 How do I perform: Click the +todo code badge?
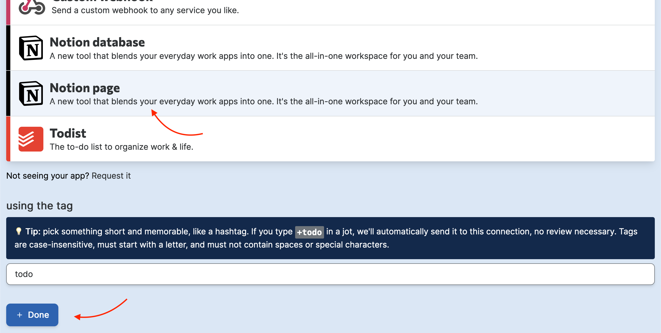coord(309,232)
